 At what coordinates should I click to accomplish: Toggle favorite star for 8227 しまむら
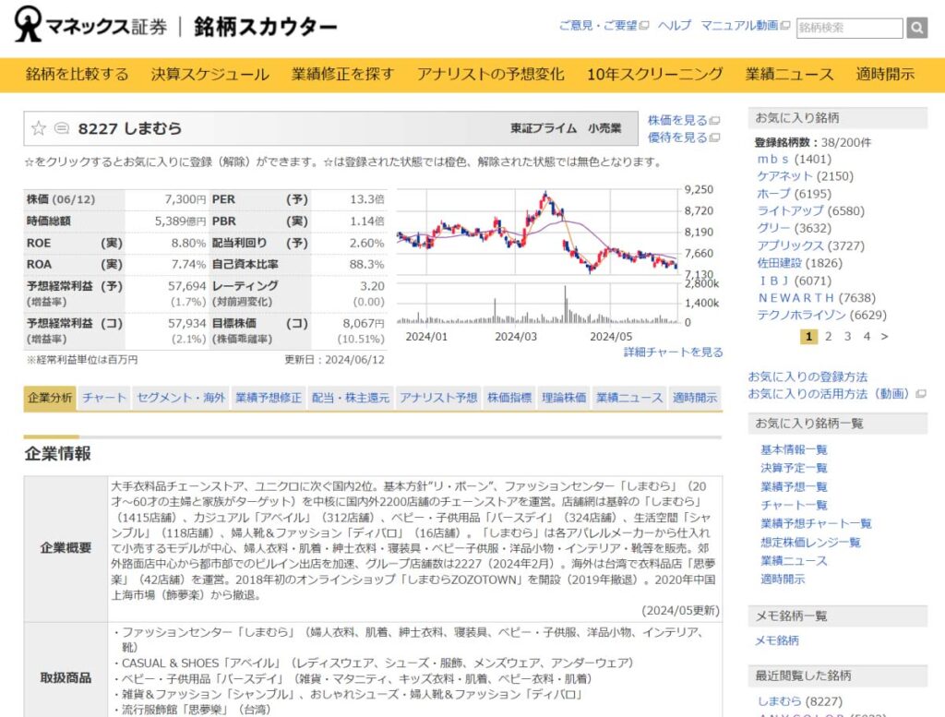coord(39,128)
